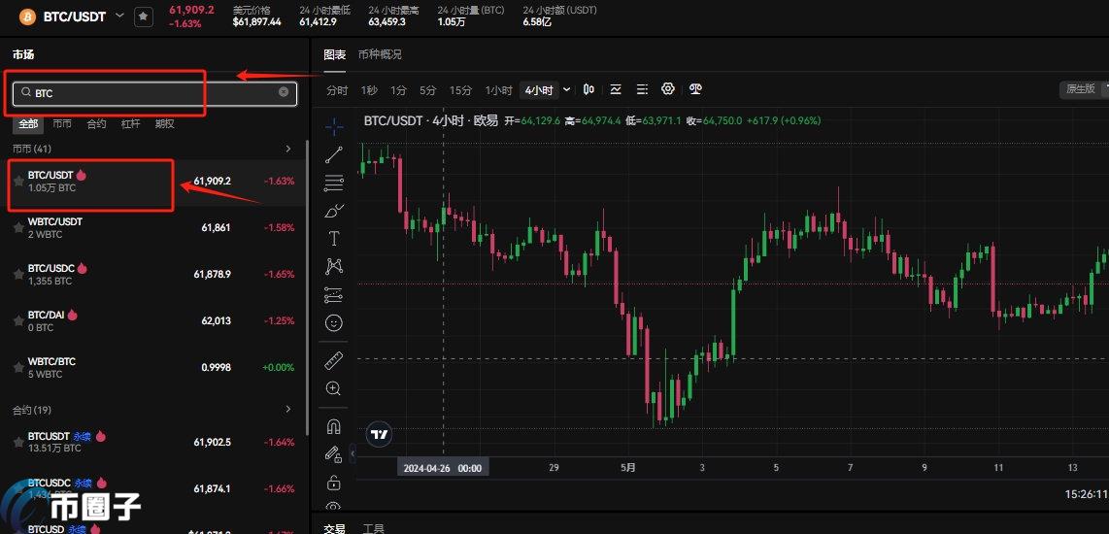Toggle favorite star next to BTC/USDT header
This screenshot has height=534, width=1109.
point(143,17)
